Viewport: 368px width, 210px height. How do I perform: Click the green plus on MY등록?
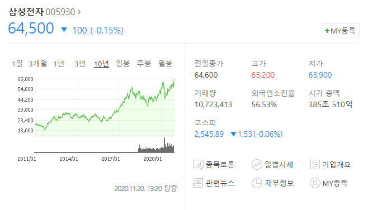327,31
